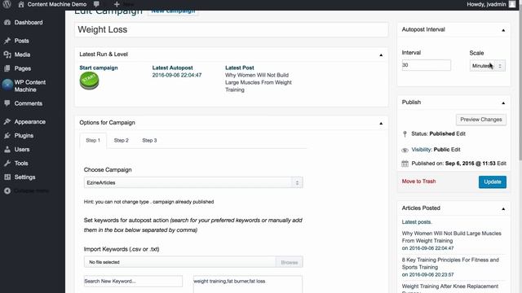The height and width of the screenshot is (293, 522).
Task: Open Why Women Will Not Build article link
Action: coord(451,237)
